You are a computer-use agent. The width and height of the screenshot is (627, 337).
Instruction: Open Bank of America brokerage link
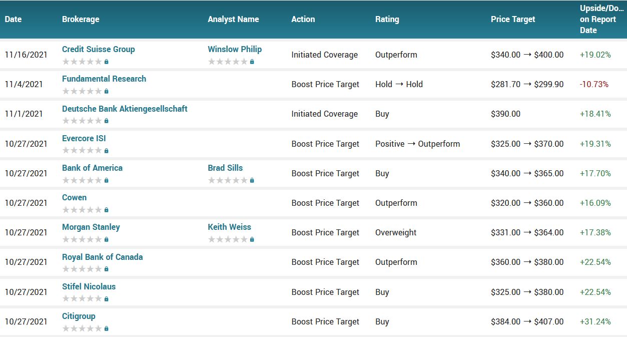(92, 168)
